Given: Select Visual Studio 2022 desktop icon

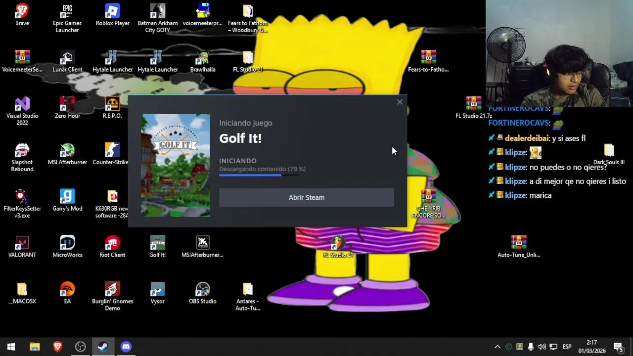Looking at the screenshot, I should click(x=22, y=111).
